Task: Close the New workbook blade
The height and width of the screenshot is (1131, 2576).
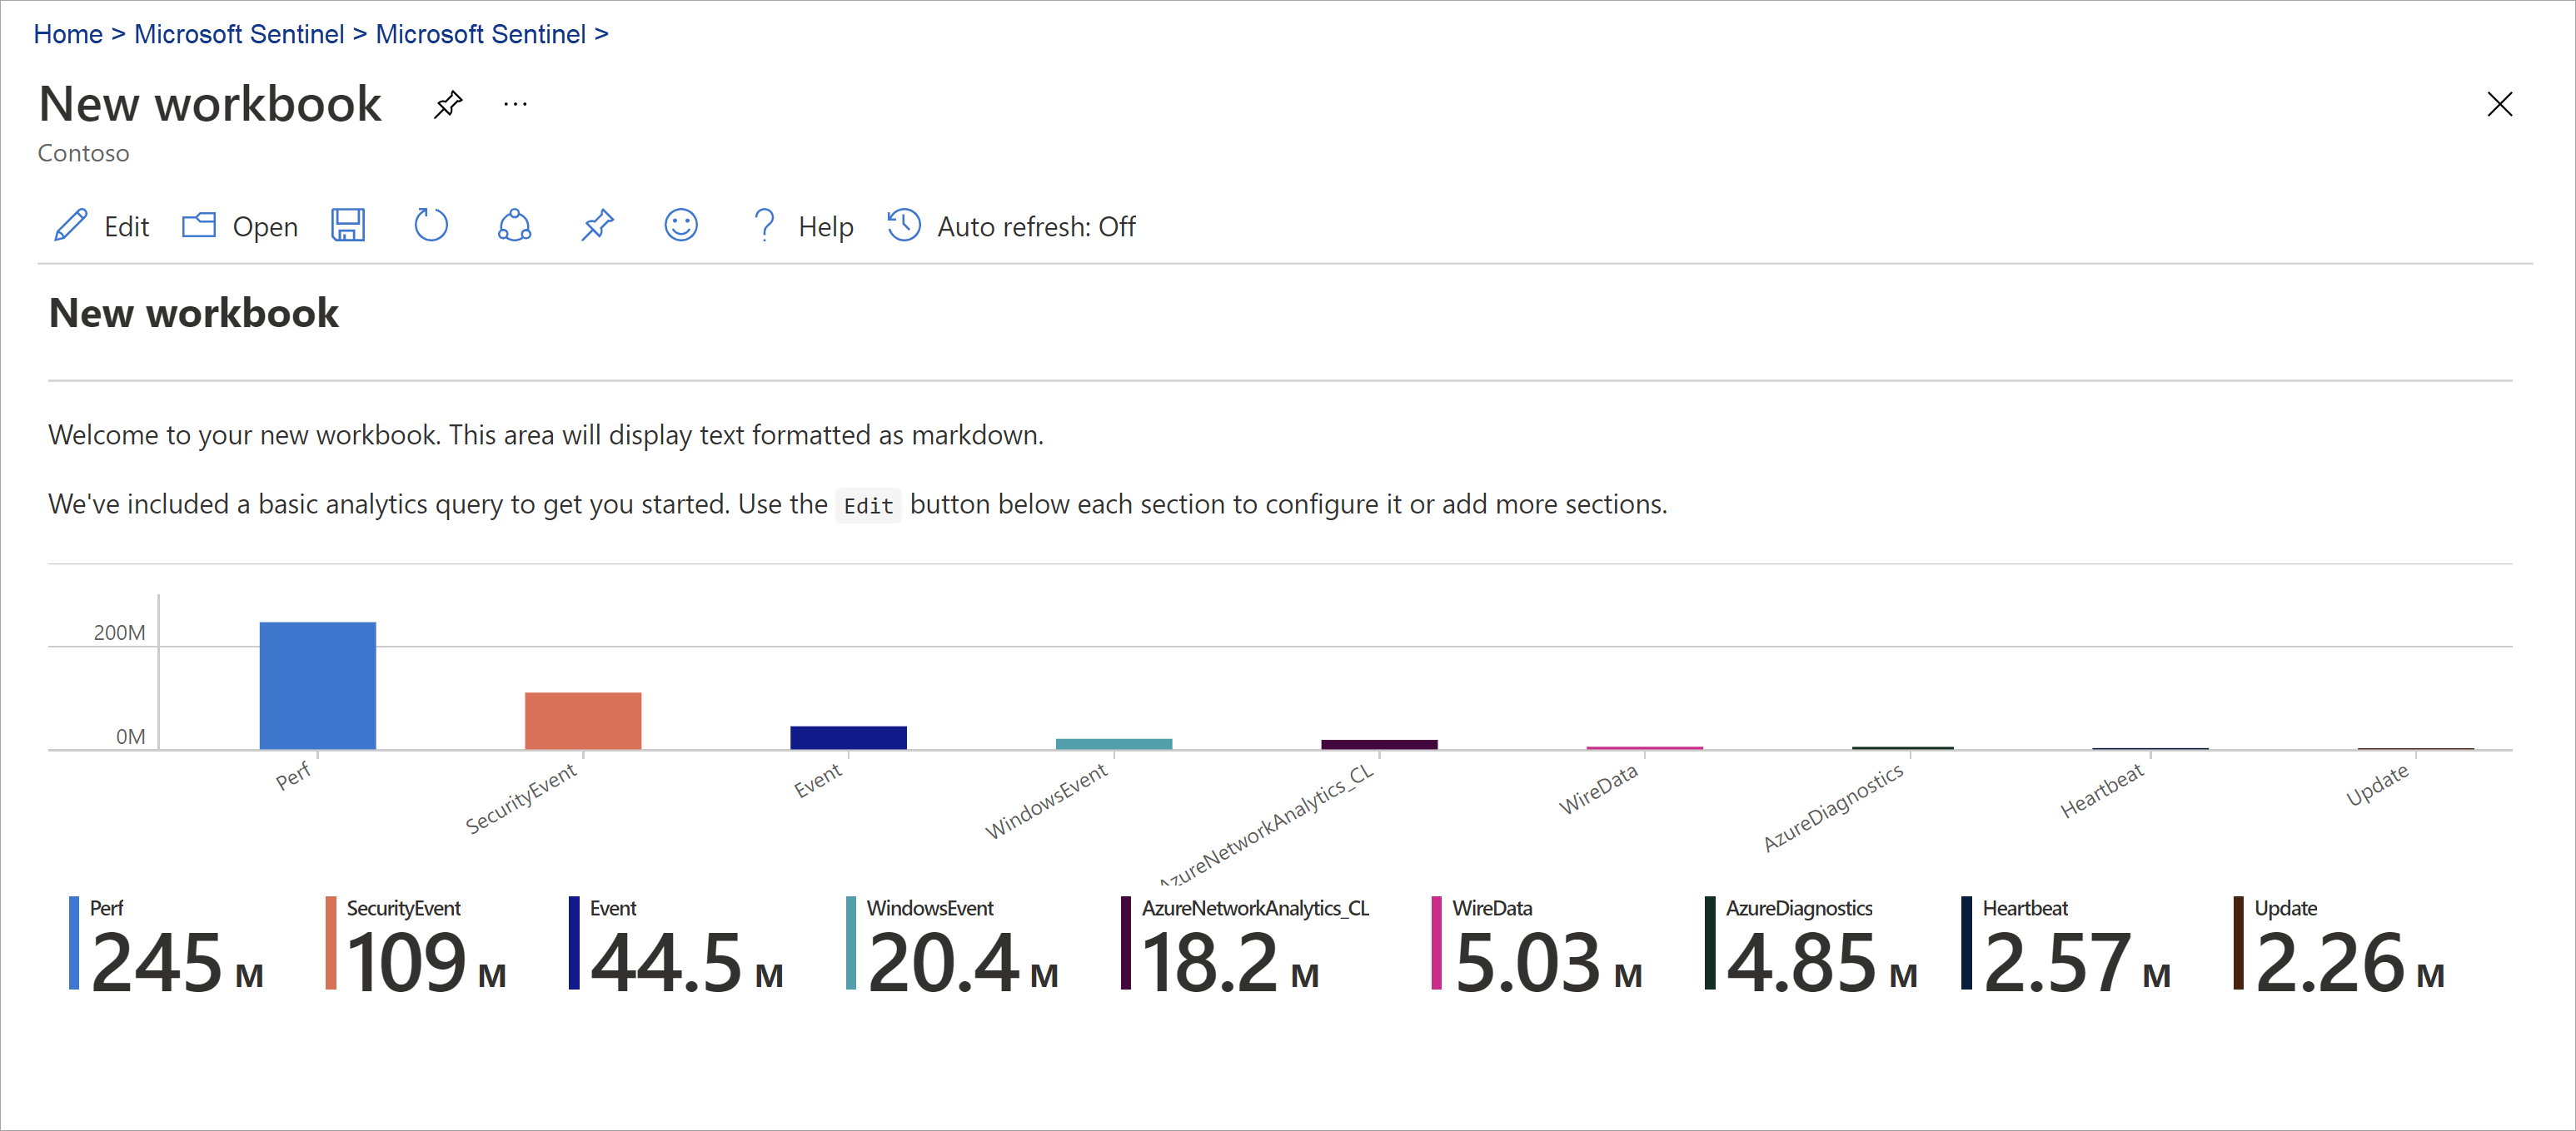Action: [2499, 105]
